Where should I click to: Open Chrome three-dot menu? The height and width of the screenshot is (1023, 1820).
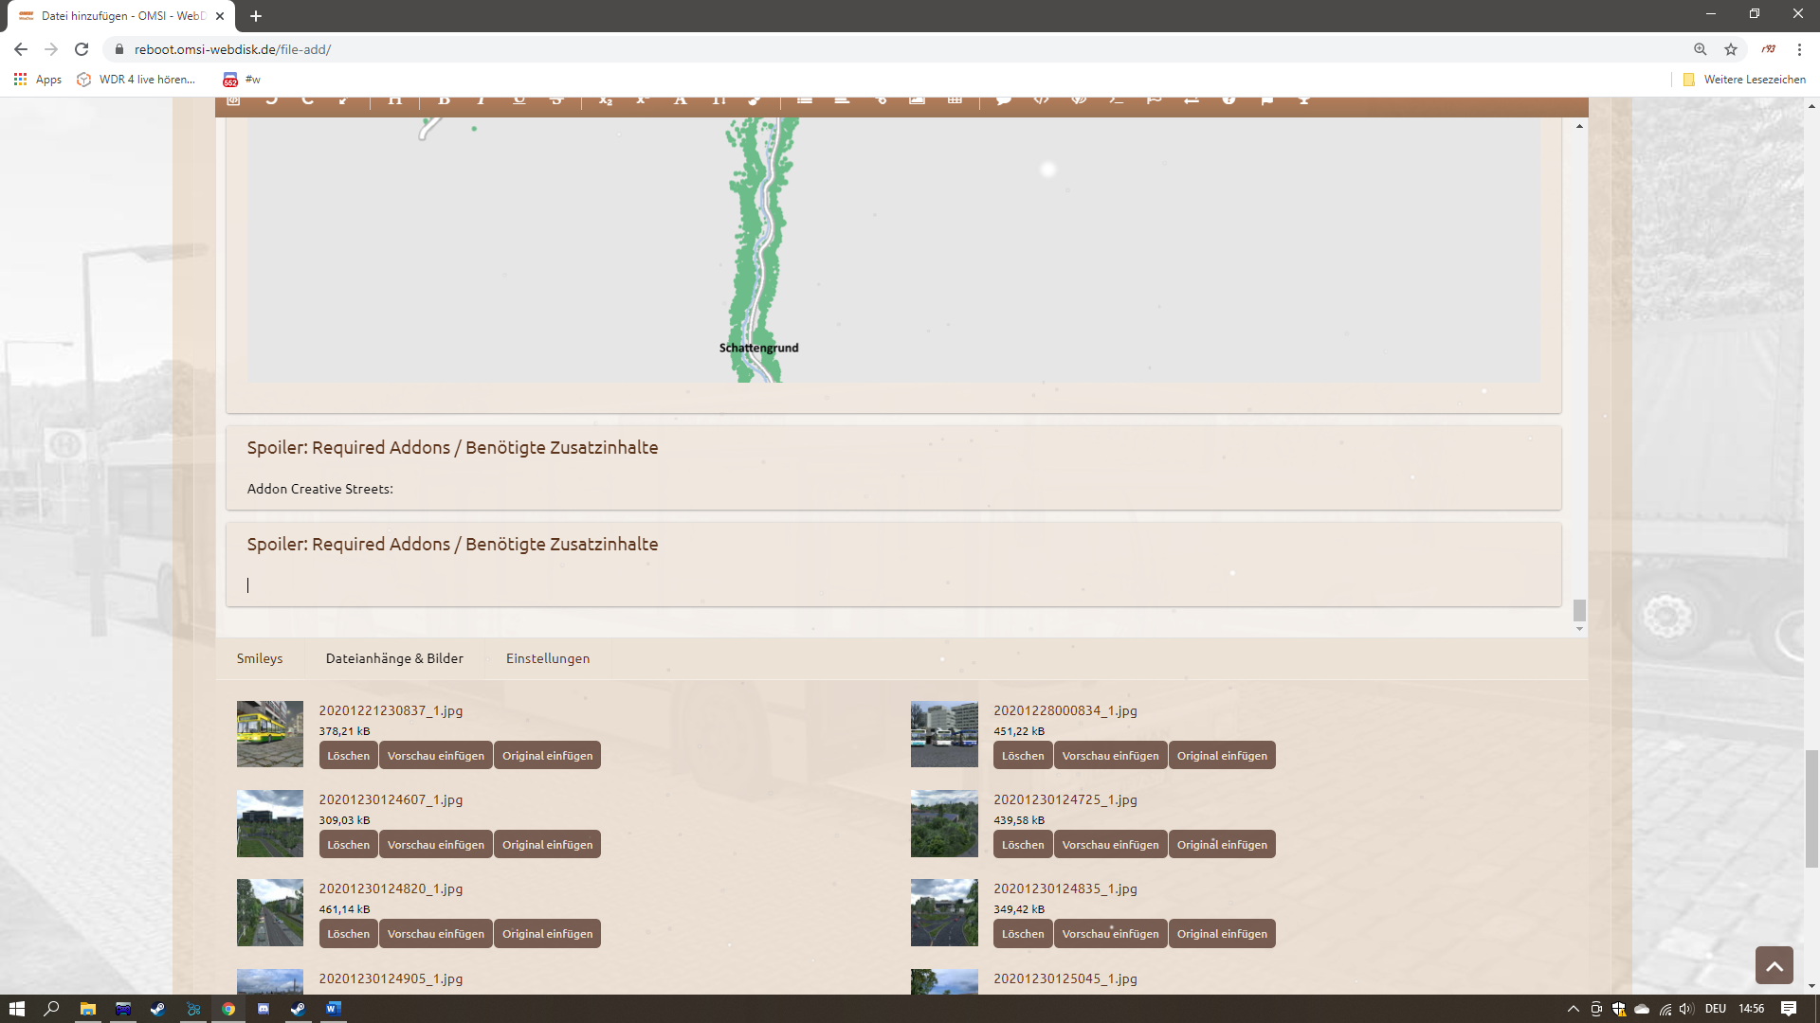click(1799, 49)
